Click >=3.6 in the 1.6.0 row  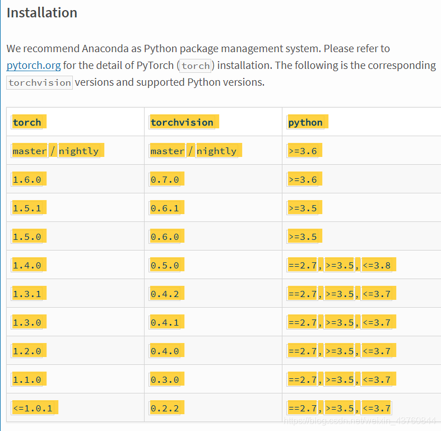click(x=303, y=179)
